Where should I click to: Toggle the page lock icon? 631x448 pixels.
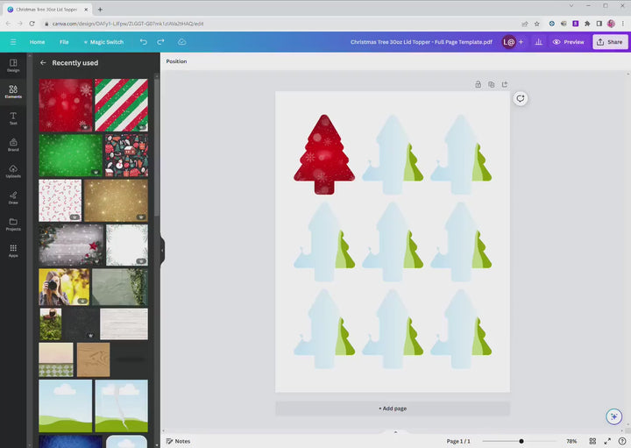point(478,85)
